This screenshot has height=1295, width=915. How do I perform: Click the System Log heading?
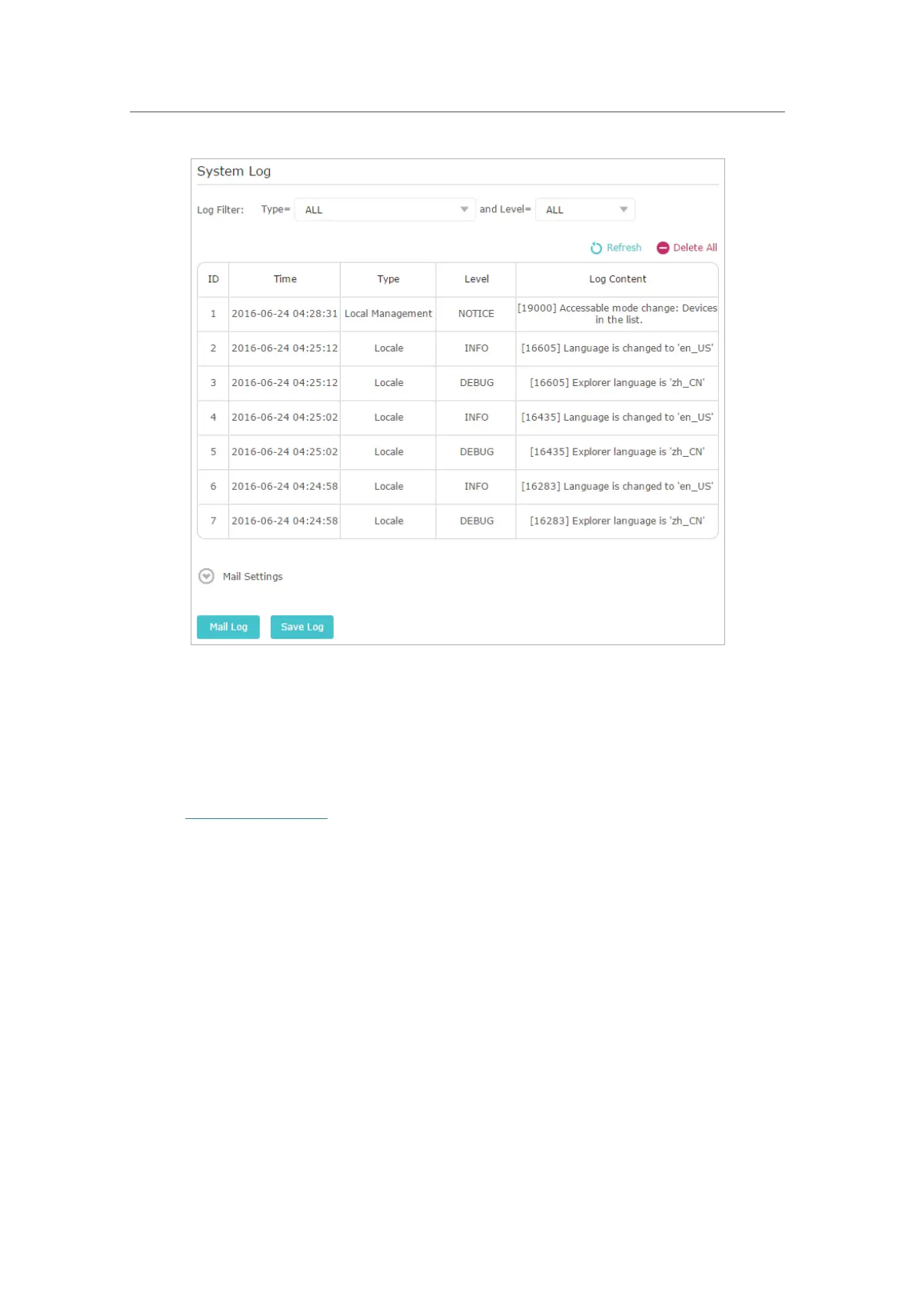(234, 171)
